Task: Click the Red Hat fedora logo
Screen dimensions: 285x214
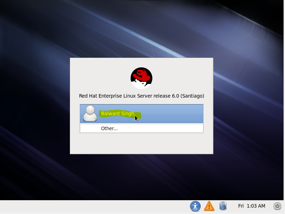Action: coord(141,78)
